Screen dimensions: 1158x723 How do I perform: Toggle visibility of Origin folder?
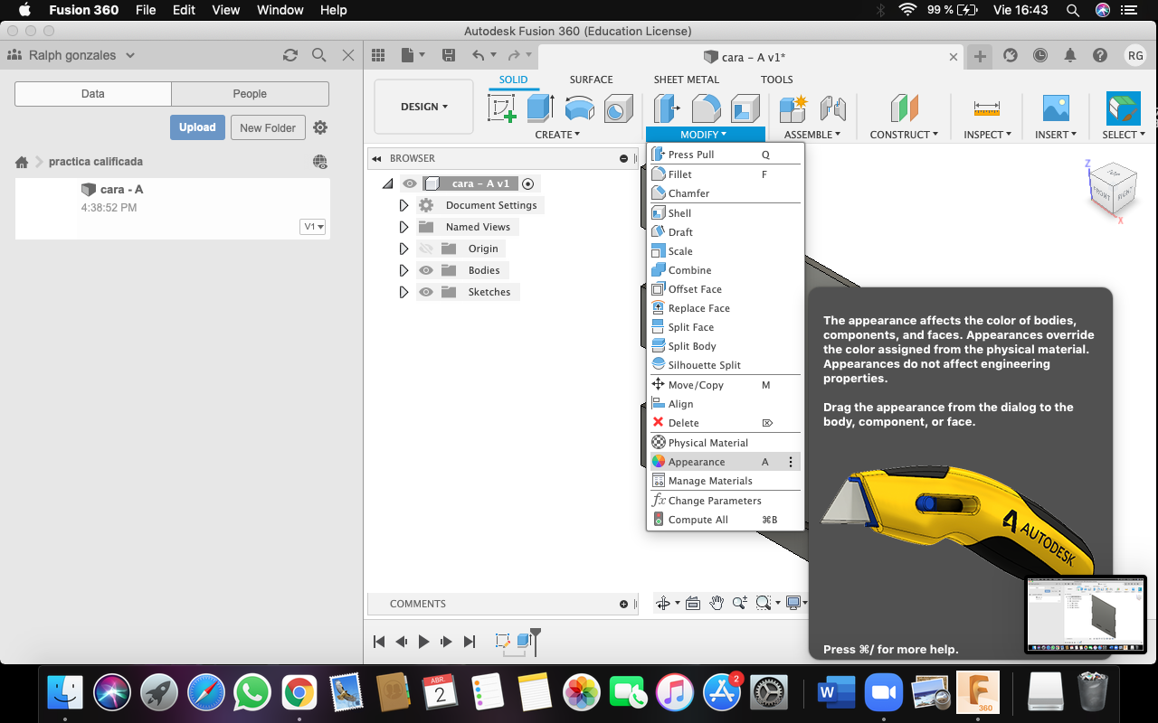(x=426, y=249)
